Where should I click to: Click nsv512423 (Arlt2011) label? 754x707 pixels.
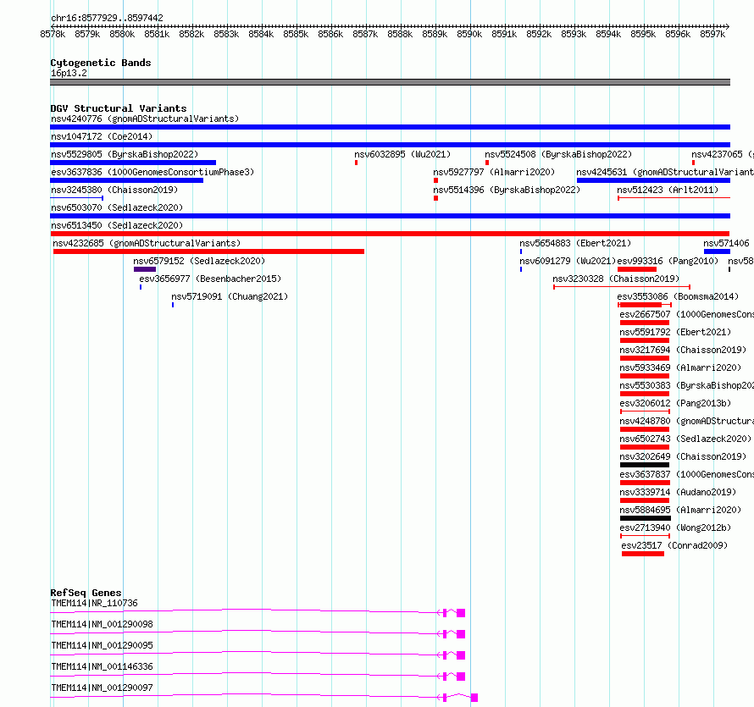pos(668,190)
